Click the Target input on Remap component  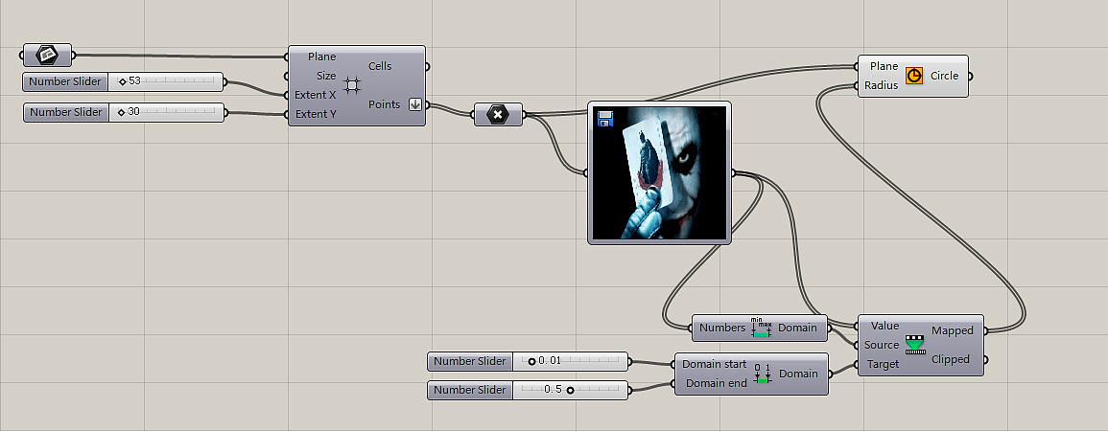884,364
